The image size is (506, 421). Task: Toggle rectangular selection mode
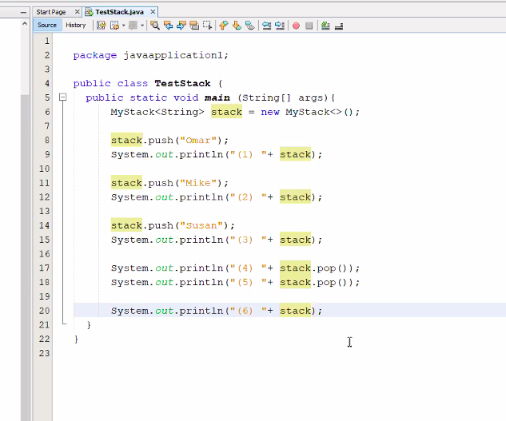208,25
